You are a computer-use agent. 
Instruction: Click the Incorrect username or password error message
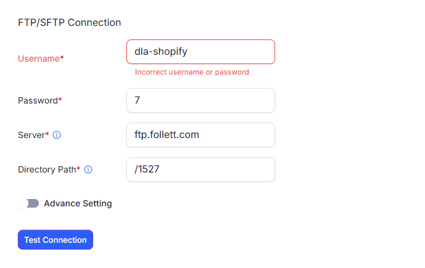(x=192, y=72)
